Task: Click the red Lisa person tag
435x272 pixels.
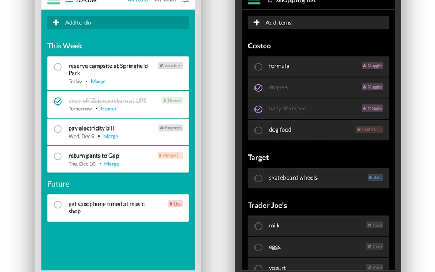Action: point(175,203)
